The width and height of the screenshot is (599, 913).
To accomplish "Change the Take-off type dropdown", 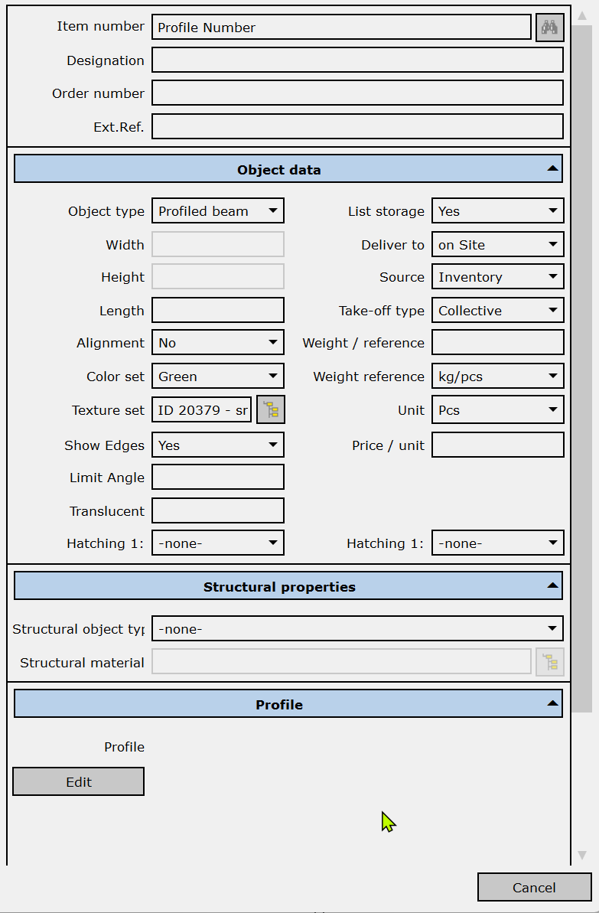I will point(497,311).
